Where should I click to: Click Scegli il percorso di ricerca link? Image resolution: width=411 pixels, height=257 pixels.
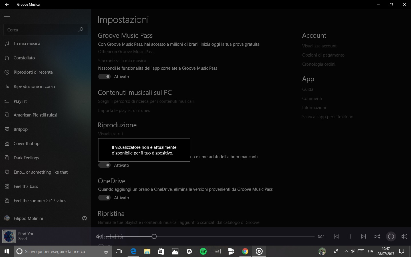tap(146, 101)
